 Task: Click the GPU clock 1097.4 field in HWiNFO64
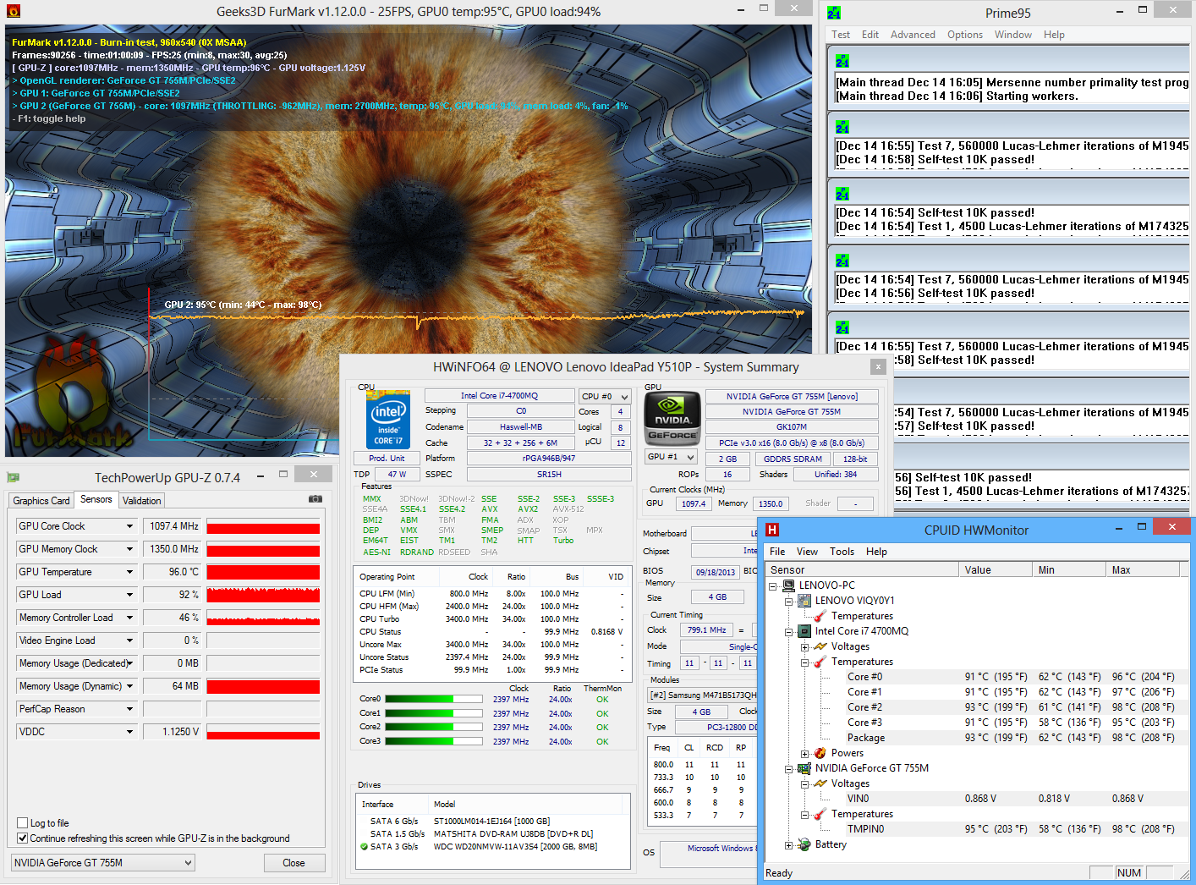(x=694, y=503)
